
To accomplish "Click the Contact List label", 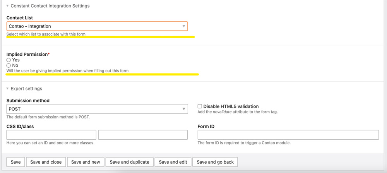I will (x=20, y=18).
